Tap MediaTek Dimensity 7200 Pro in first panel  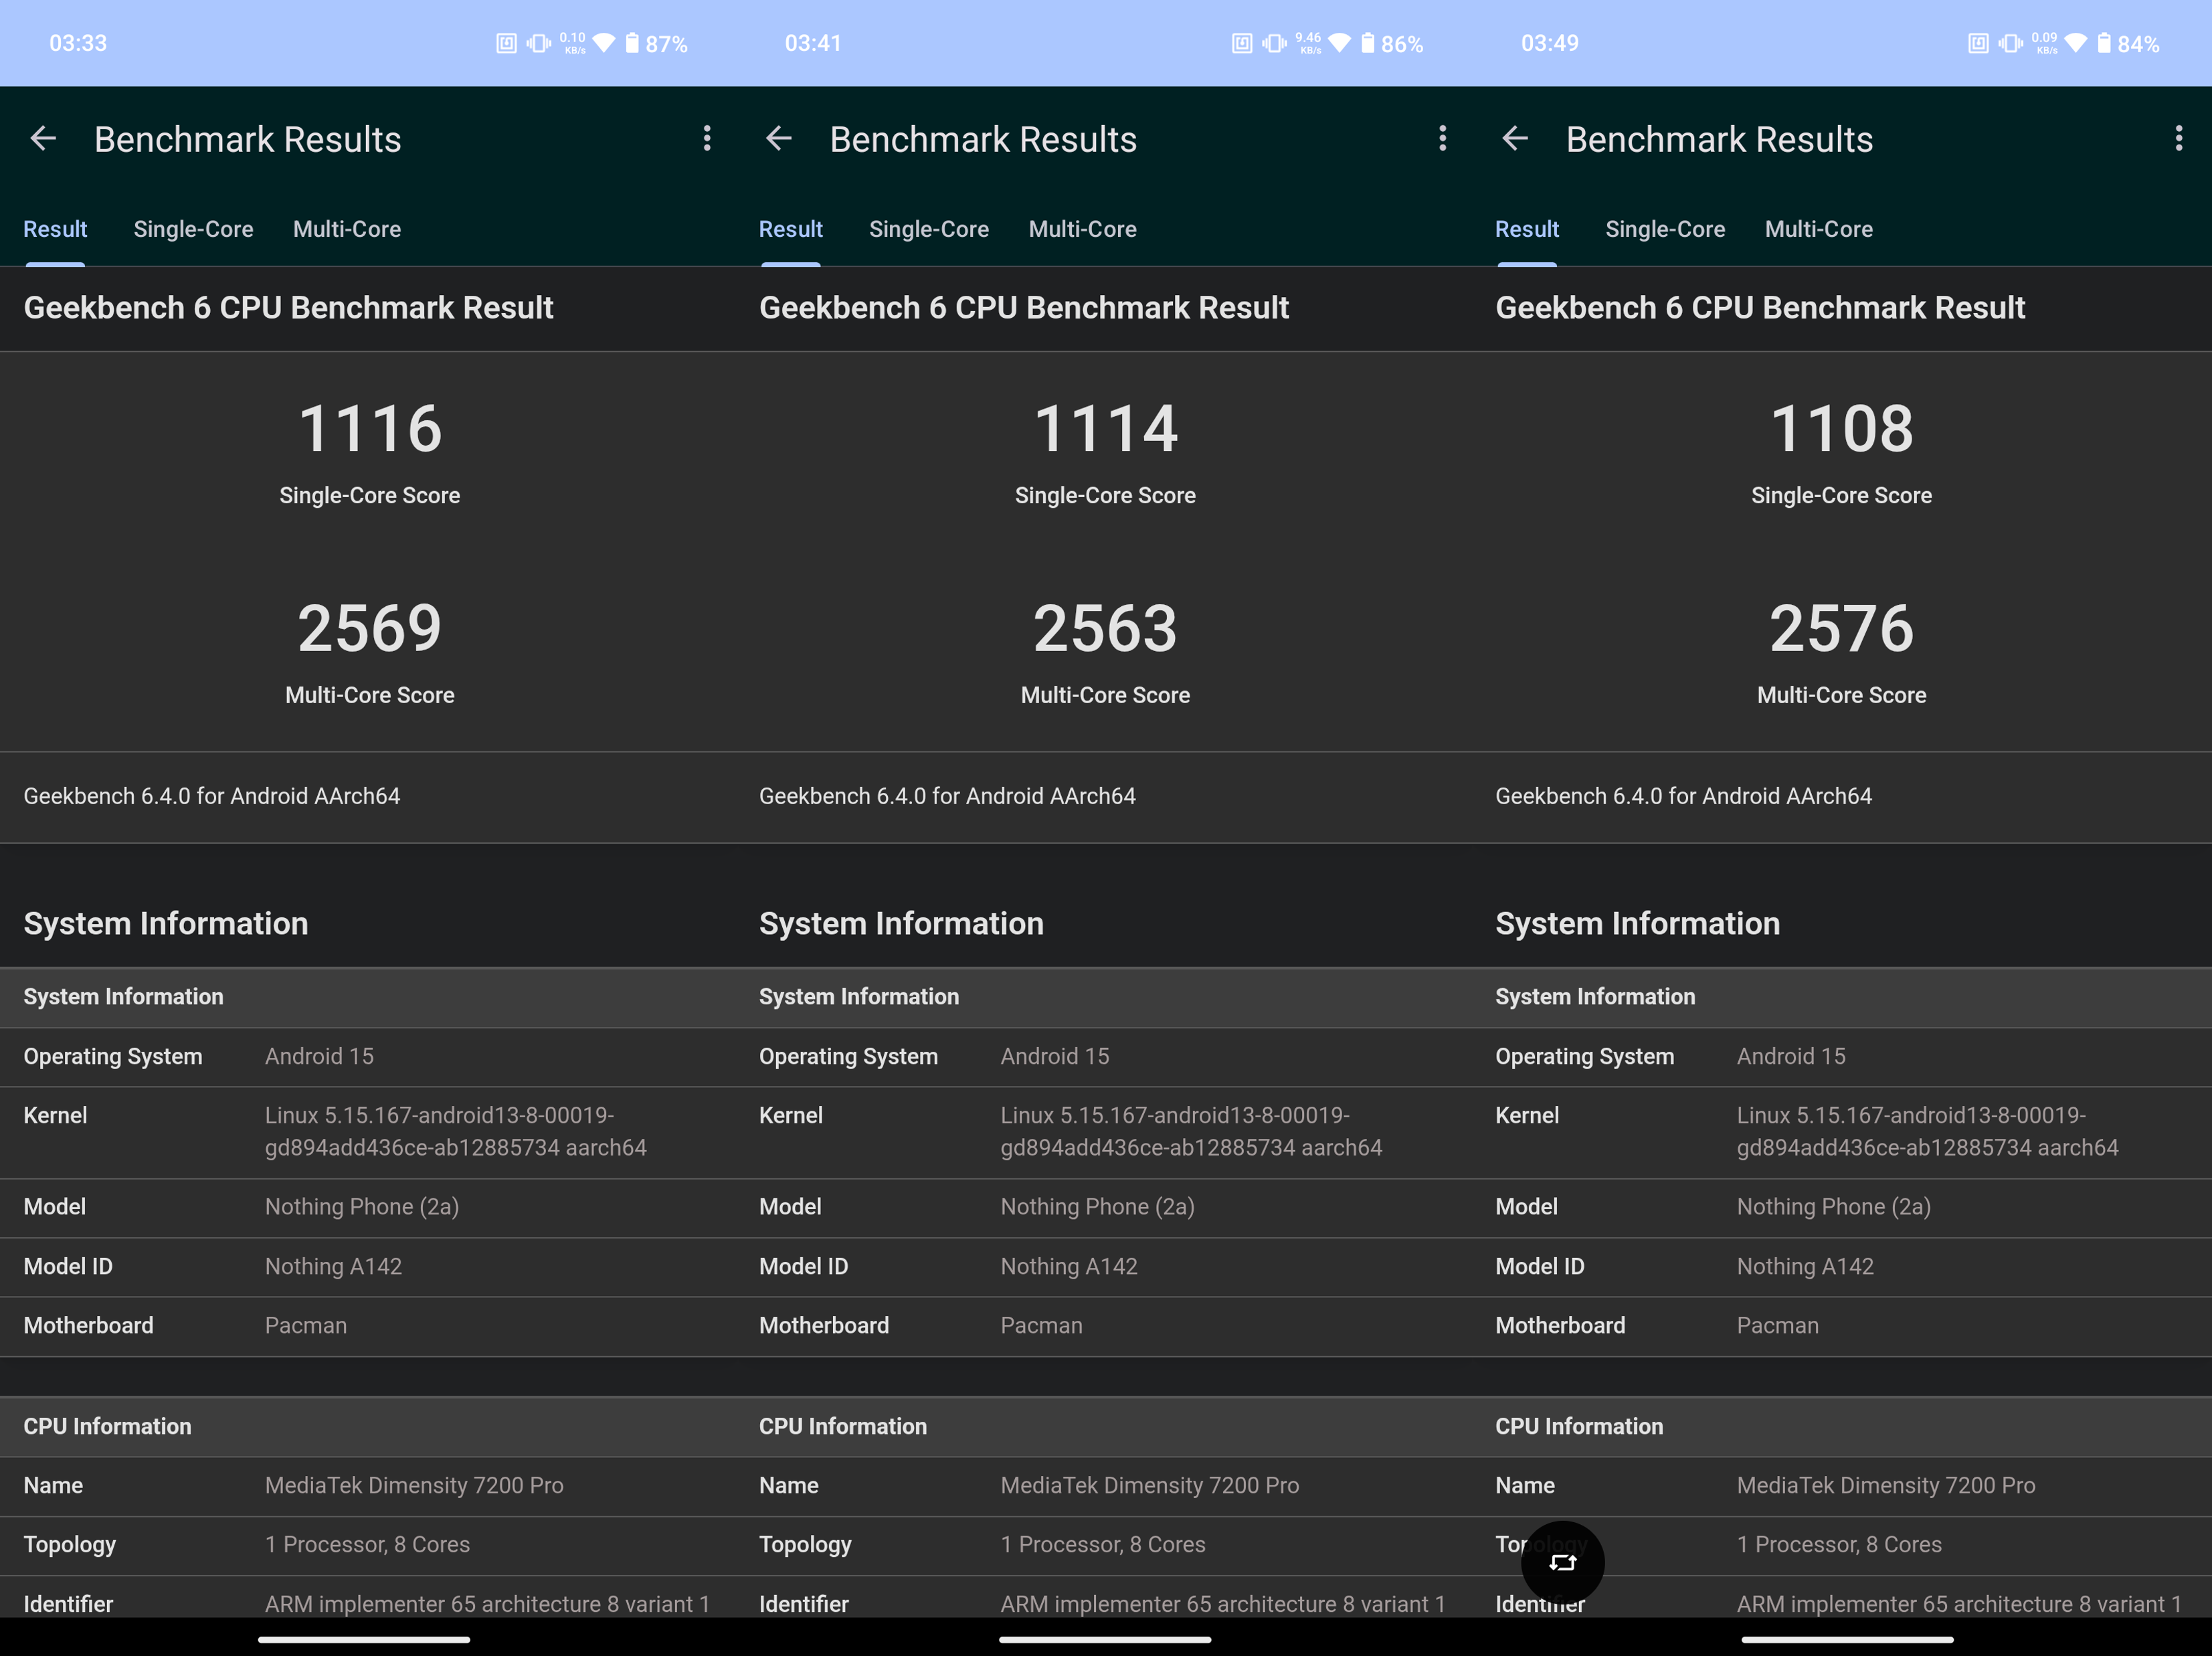tap(414, 1486)
